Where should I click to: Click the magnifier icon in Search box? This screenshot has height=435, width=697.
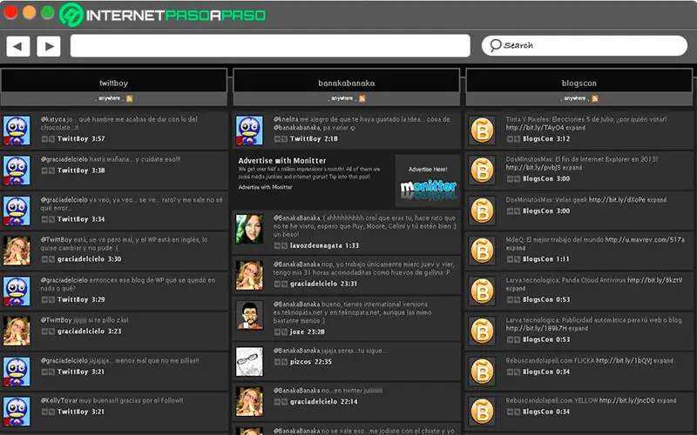point(495,45)
